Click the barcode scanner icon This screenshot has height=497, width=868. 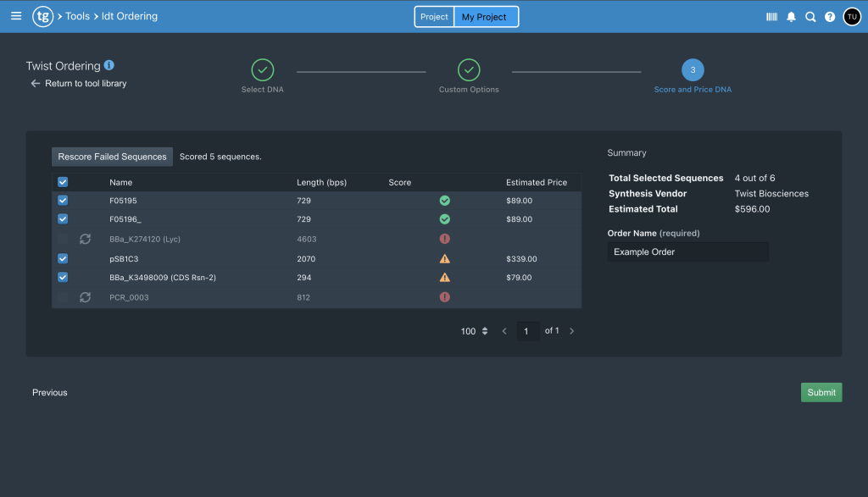[771, 17]
